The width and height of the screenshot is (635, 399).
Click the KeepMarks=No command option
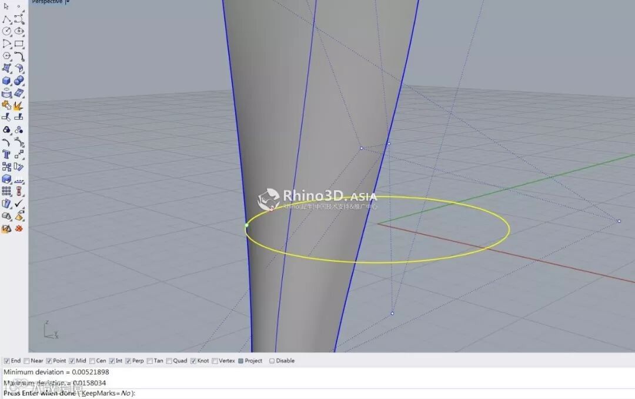[x=106, y=393]
